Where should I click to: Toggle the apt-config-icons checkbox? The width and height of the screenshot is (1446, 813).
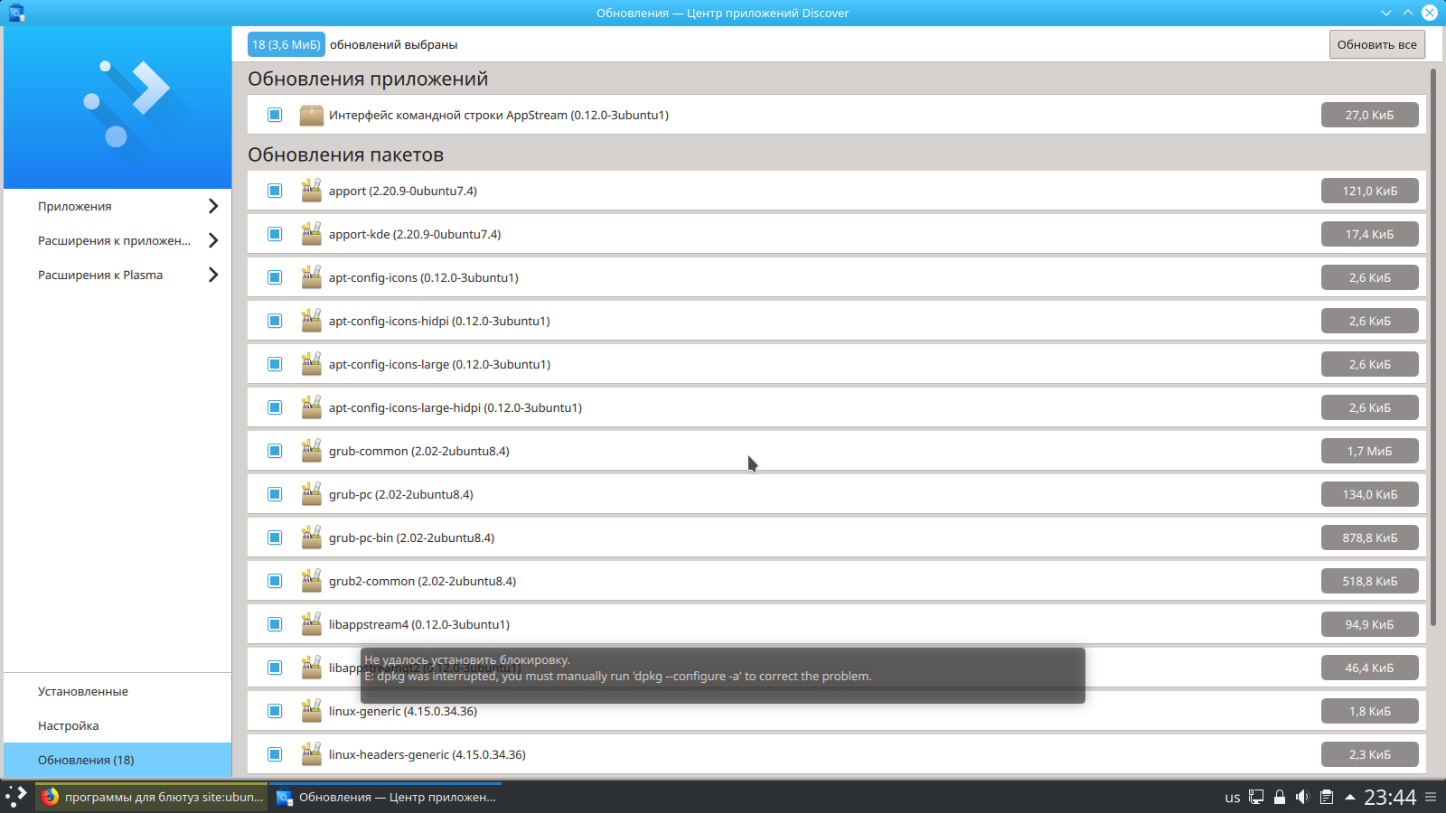click(275, 277)
